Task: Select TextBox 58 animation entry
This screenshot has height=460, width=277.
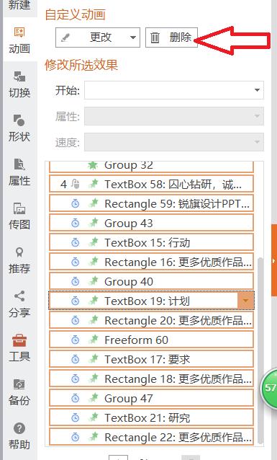Action: point(151,185)
